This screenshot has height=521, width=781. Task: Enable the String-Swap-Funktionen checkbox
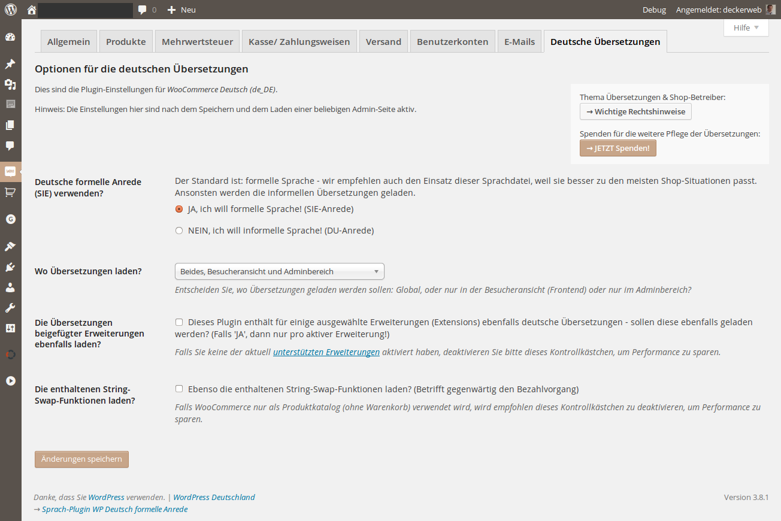pyautogui.click(x=179, y=389)
